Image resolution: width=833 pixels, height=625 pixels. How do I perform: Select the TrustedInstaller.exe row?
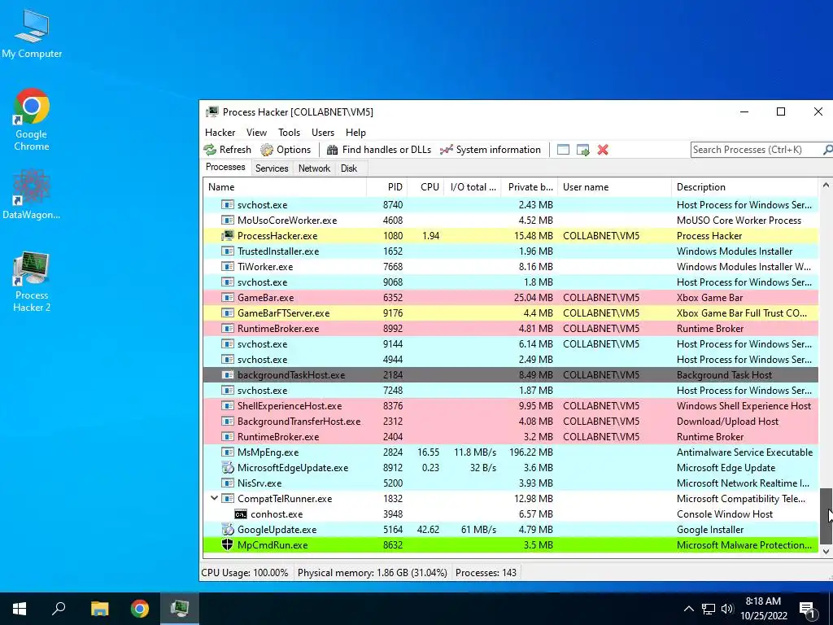(x=511, y=251)
